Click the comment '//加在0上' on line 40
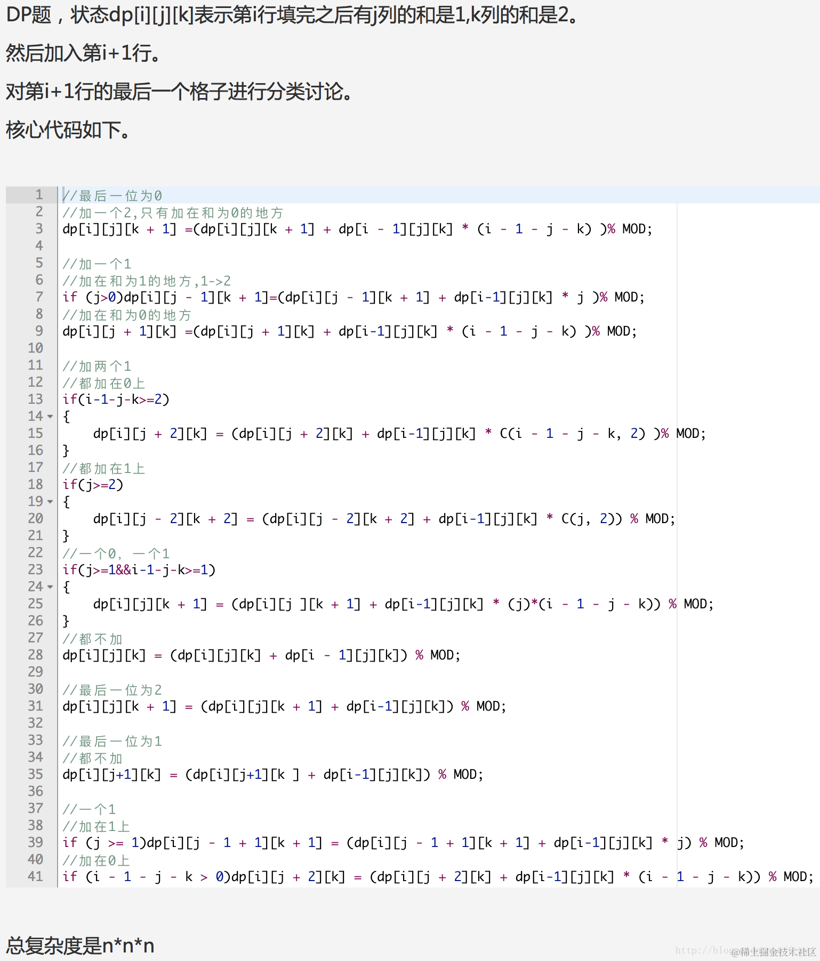The image size is (820, 961). click(x=97, y=860)
